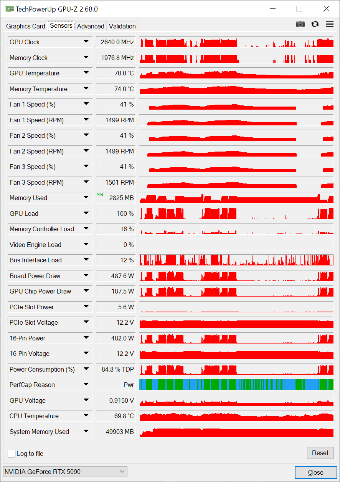The image size is (340, 482).
Task: Click the PerfCap Reason colored graph
Action: (236, 385)
